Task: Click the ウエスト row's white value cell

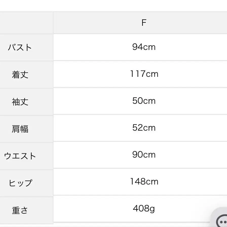Action: [140, 155]
